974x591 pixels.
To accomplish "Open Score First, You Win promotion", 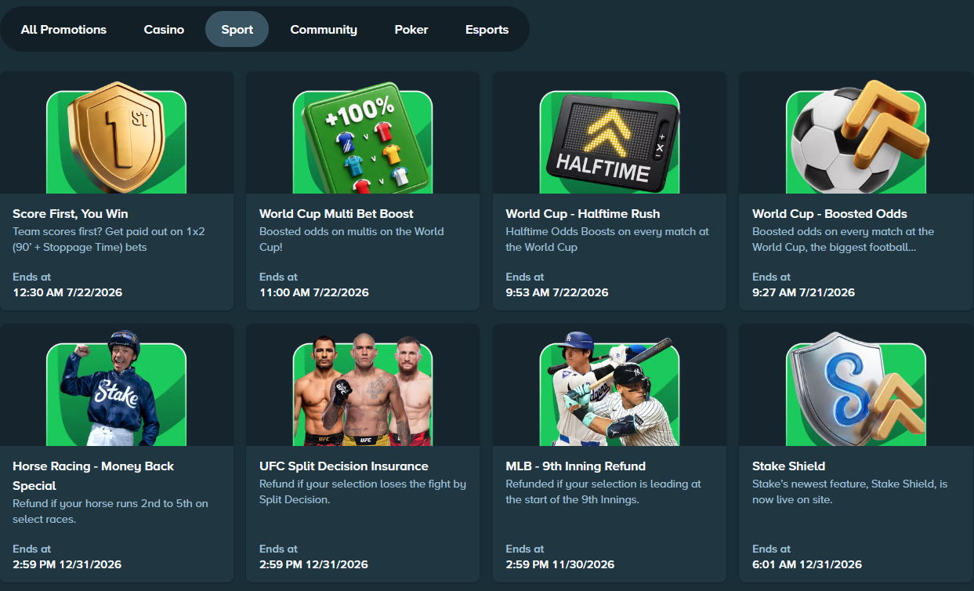I will pyautogui.click(x=71, y=214).
